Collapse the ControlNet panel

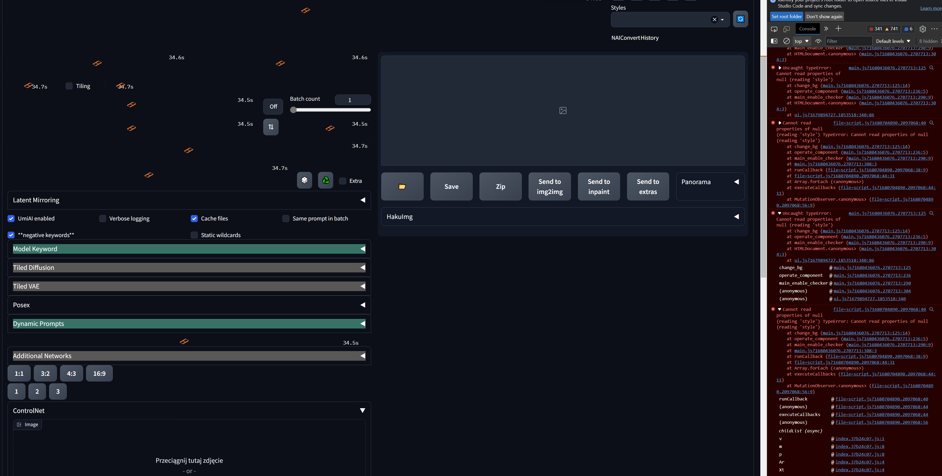[x=362, y=410]
